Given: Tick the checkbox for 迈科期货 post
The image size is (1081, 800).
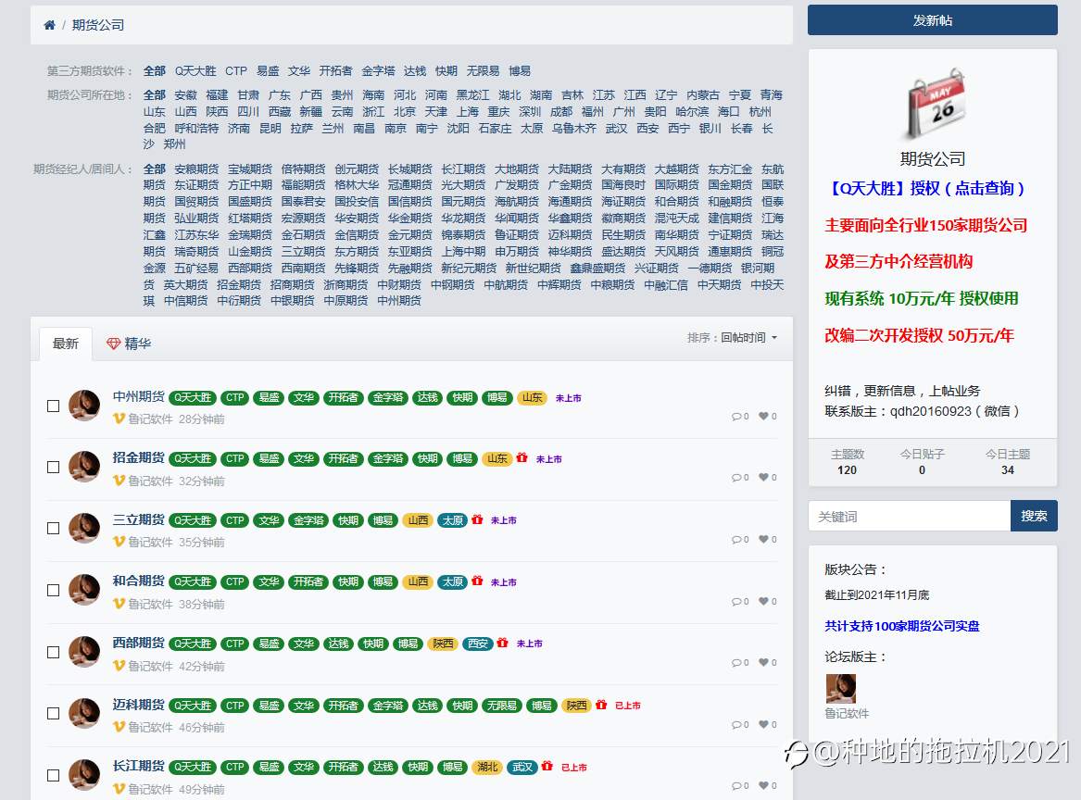Looking at the screenshot, I should tap(53, 713).
